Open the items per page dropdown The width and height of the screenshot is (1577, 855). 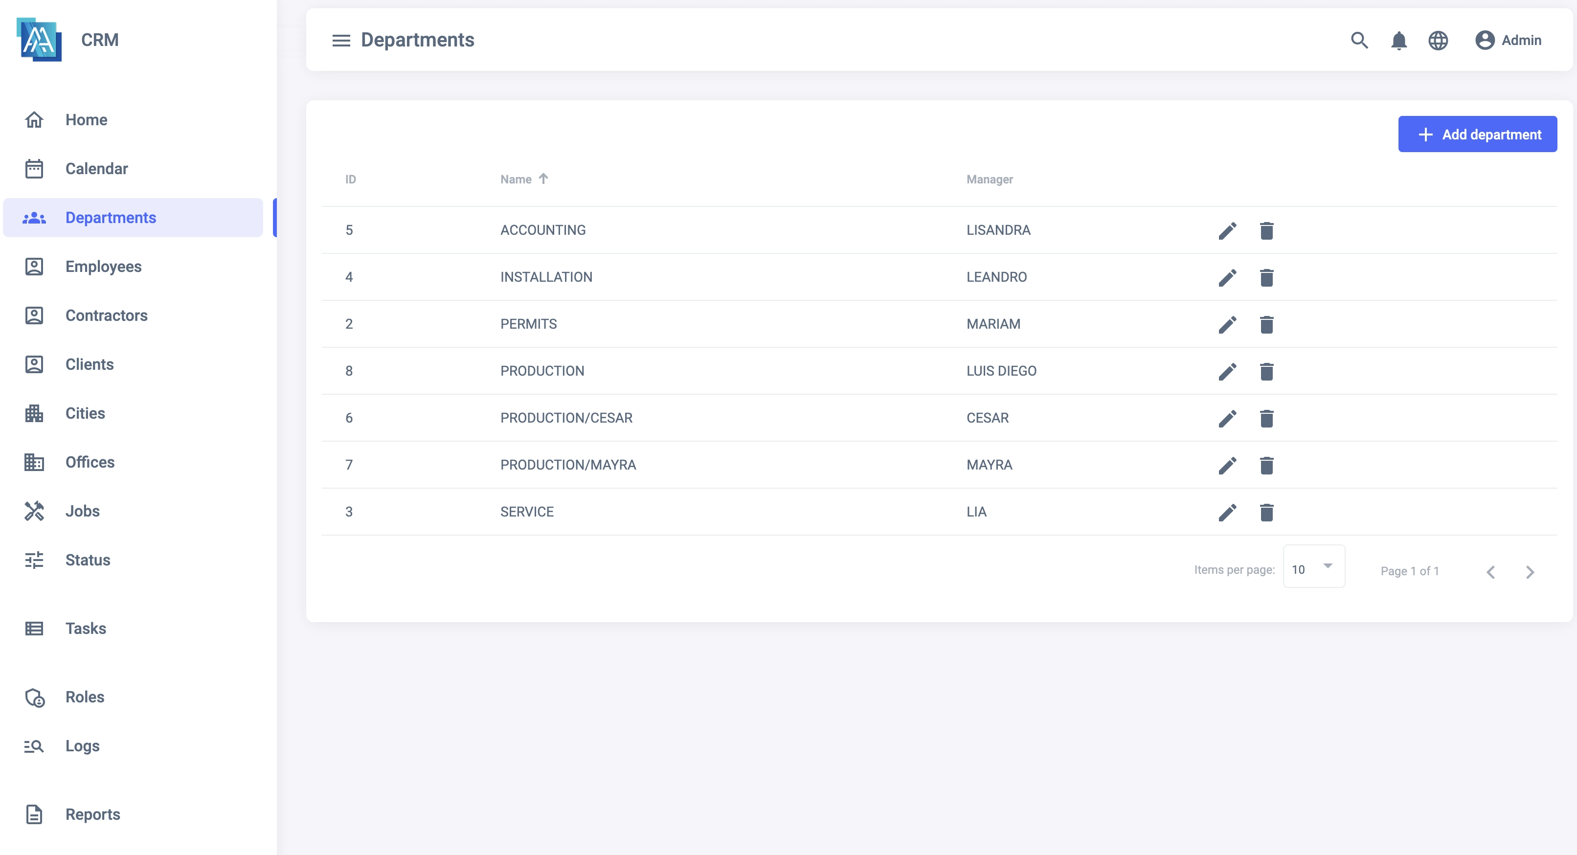[x=1314, y=567]
